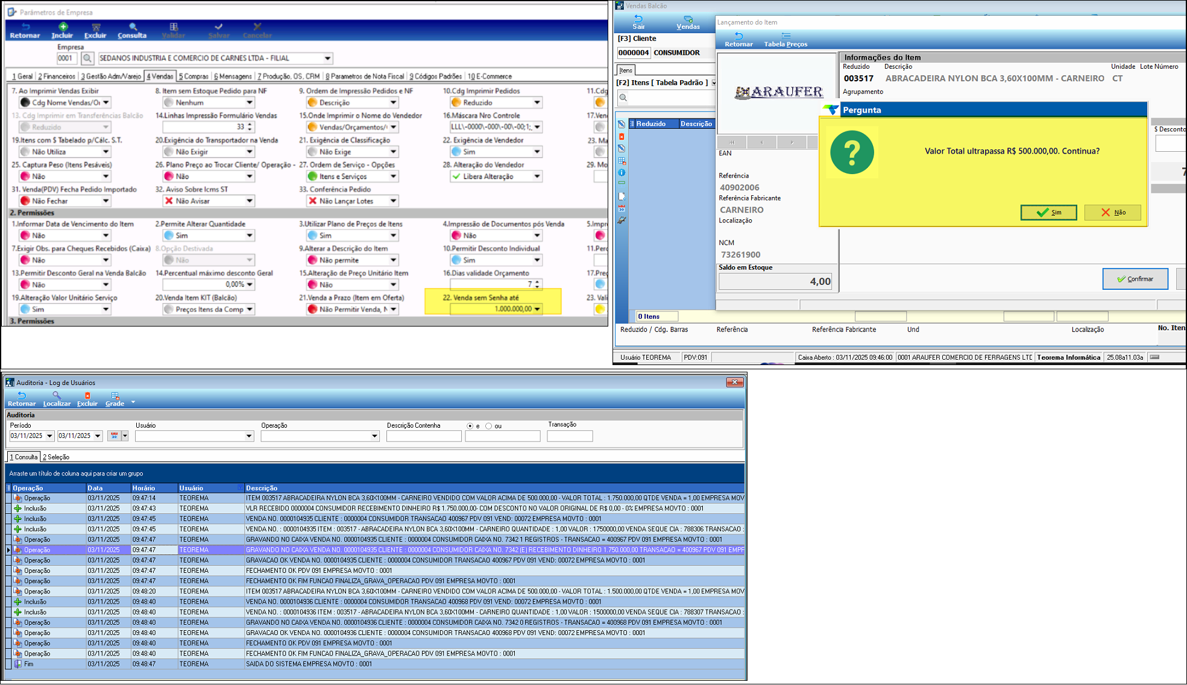
Task: Click the Consulta magnifier icon
Action: (133, 27)
